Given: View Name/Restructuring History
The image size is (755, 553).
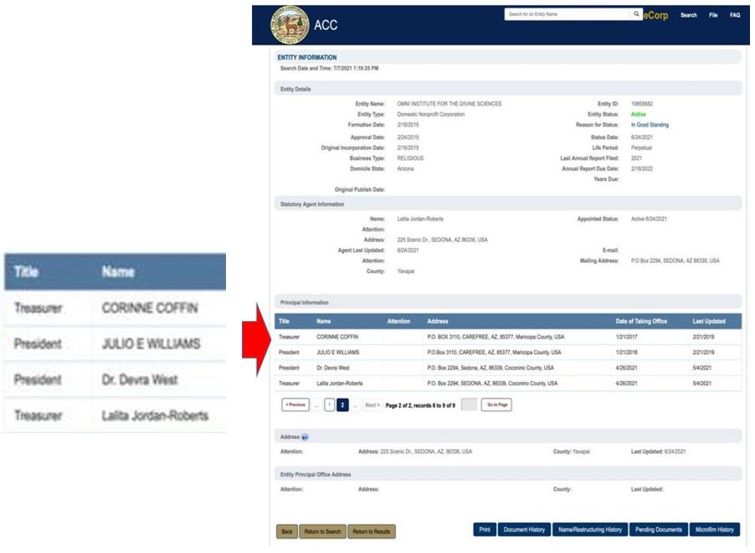Looking at the screenshot, I should (x=589, y=530).
